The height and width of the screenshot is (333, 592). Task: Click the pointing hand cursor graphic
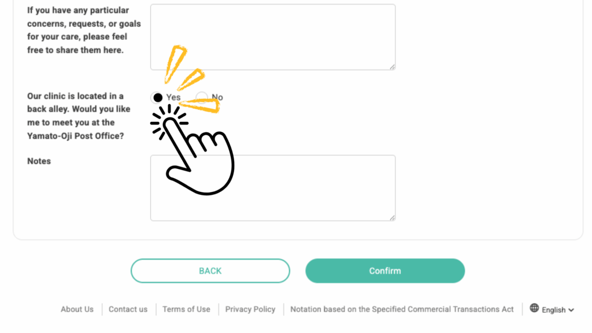pos(193,150)
